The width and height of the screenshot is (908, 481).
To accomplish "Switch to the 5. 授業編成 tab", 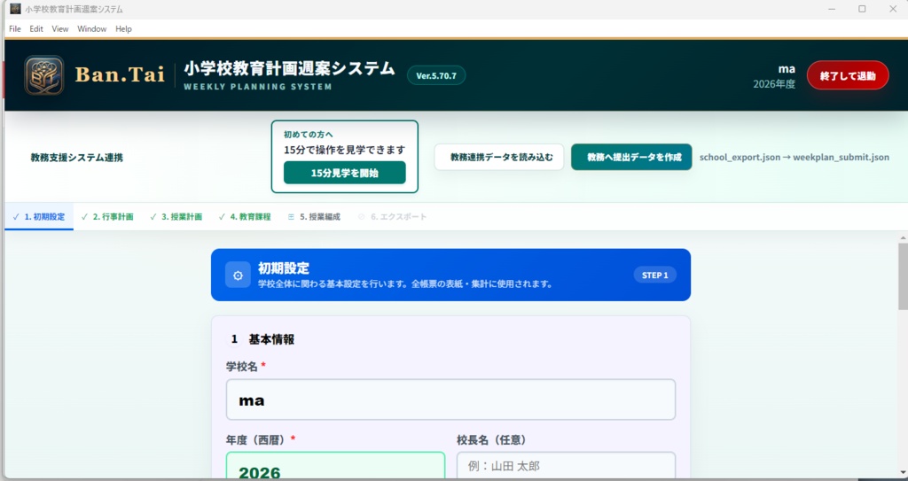I will point(315,216).
